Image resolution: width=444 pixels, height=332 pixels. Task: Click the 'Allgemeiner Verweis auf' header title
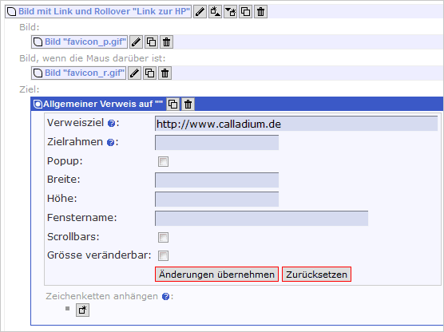[103, 104]
